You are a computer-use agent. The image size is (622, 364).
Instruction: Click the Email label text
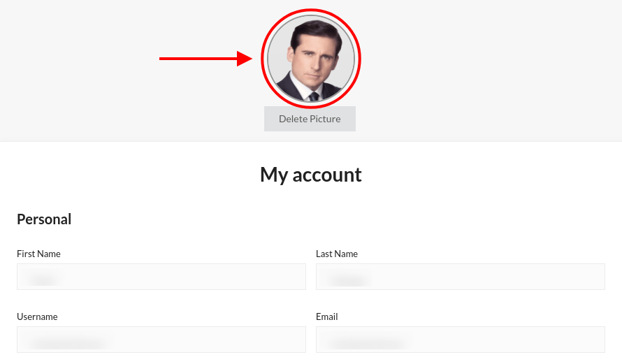tap(326, 316)
